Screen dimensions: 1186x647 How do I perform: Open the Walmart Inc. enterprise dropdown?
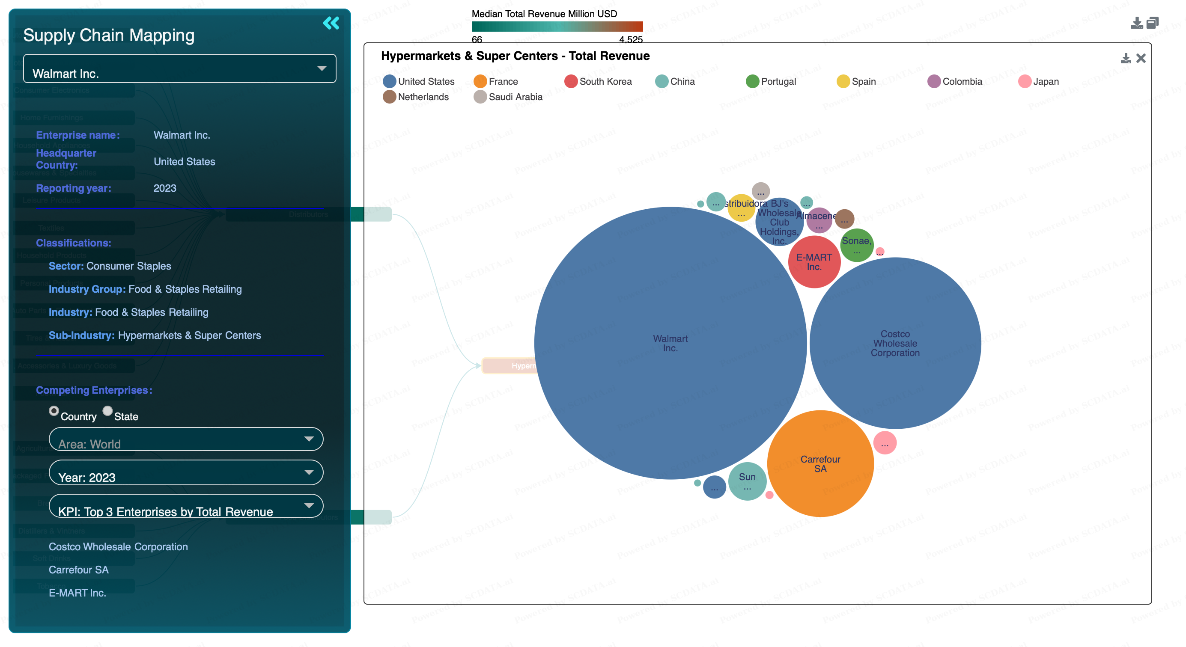click(179, 69)
